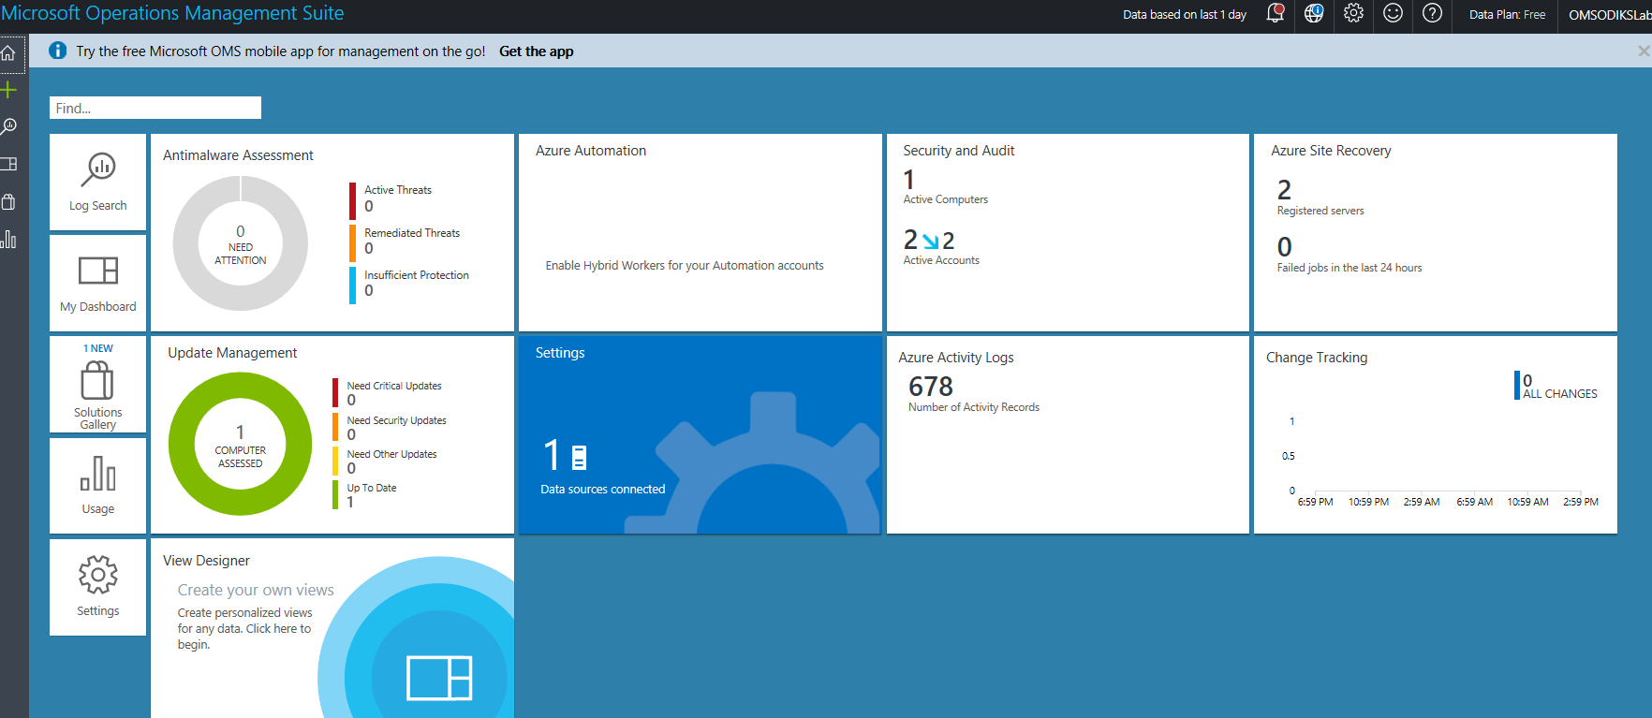The width and height of the screenshot is (1652, 718).
Task: Click the Registered servers label
Action: click(1320, 211)
